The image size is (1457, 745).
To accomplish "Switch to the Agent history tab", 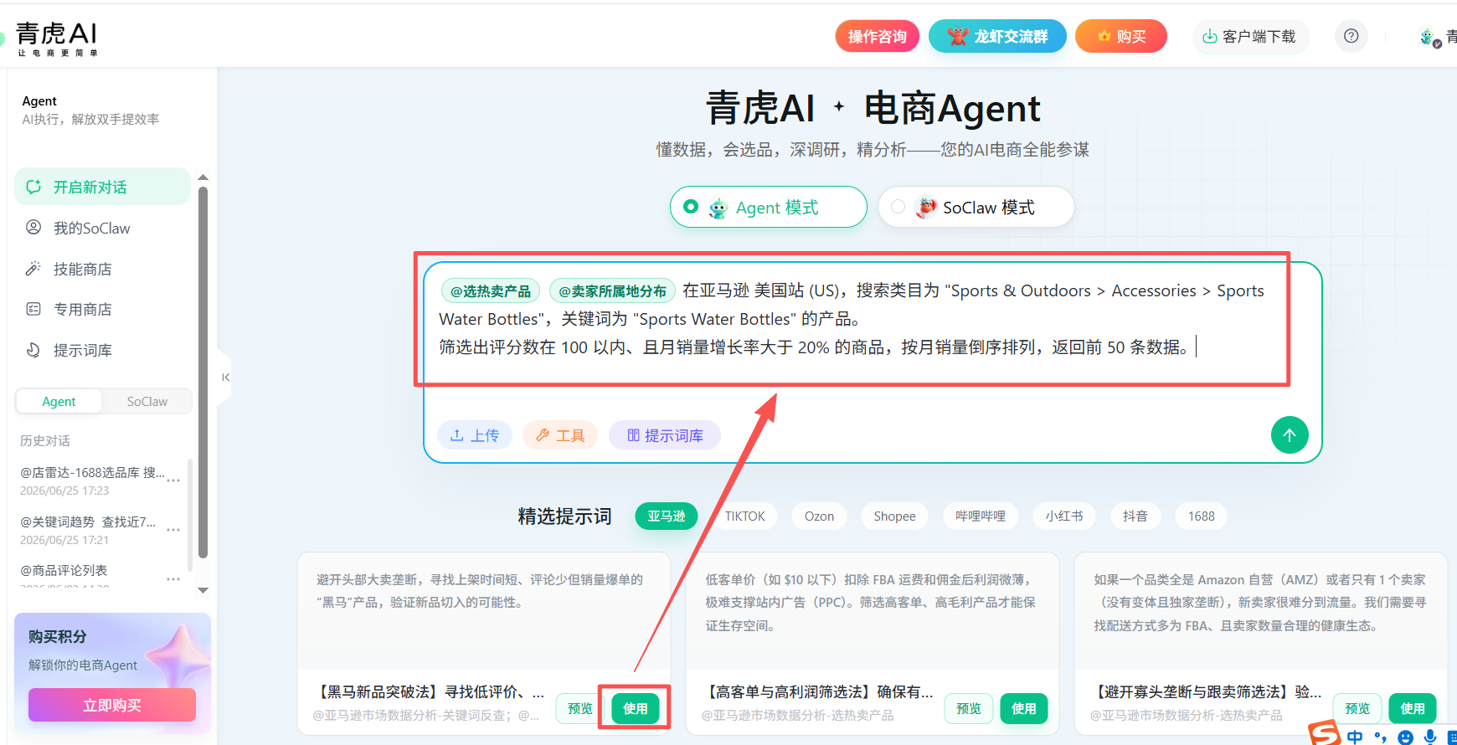I will pyautogui.click(x=59, y=402).
